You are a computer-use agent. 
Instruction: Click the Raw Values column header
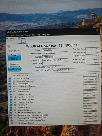tap(92, 74)
